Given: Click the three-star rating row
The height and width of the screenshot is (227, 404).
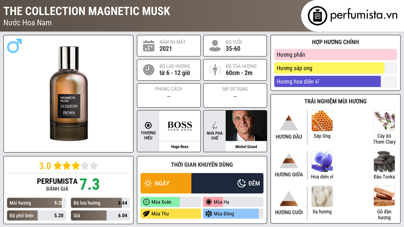Looking at the screenshot, I should click(x=76, y=166).
